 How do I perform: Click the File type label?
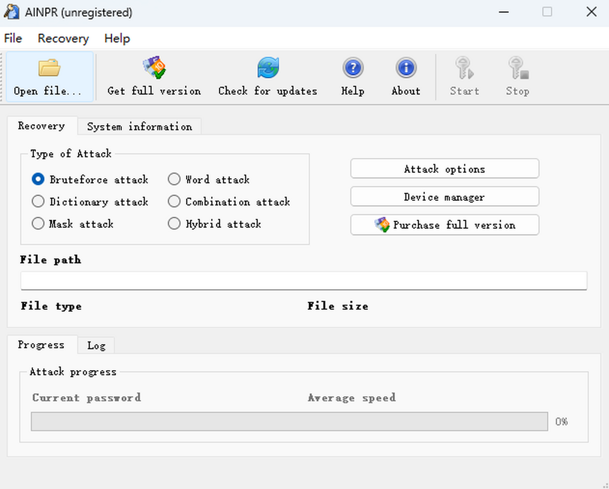pyautogui.click(x=51, y=306)
